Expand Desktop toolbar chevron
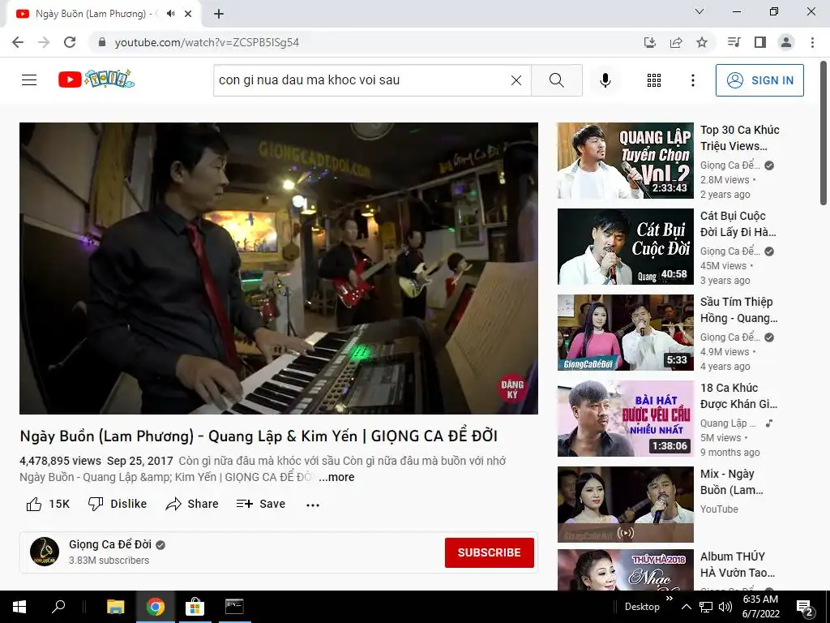The image size is (830, 623). tap(669, 599)
